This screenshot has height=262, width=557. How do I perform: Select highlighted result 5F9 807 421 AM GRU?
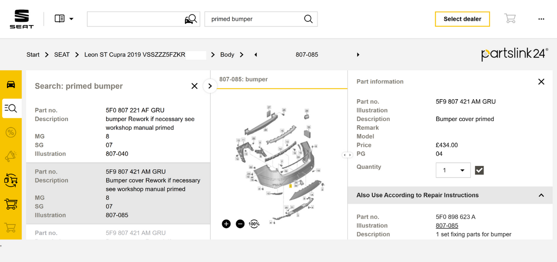pyautogui.click(x=118, y=193)
